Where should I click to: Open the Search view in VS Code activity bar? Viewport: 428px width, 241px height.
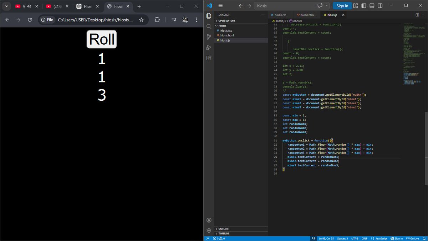point(209,26)
